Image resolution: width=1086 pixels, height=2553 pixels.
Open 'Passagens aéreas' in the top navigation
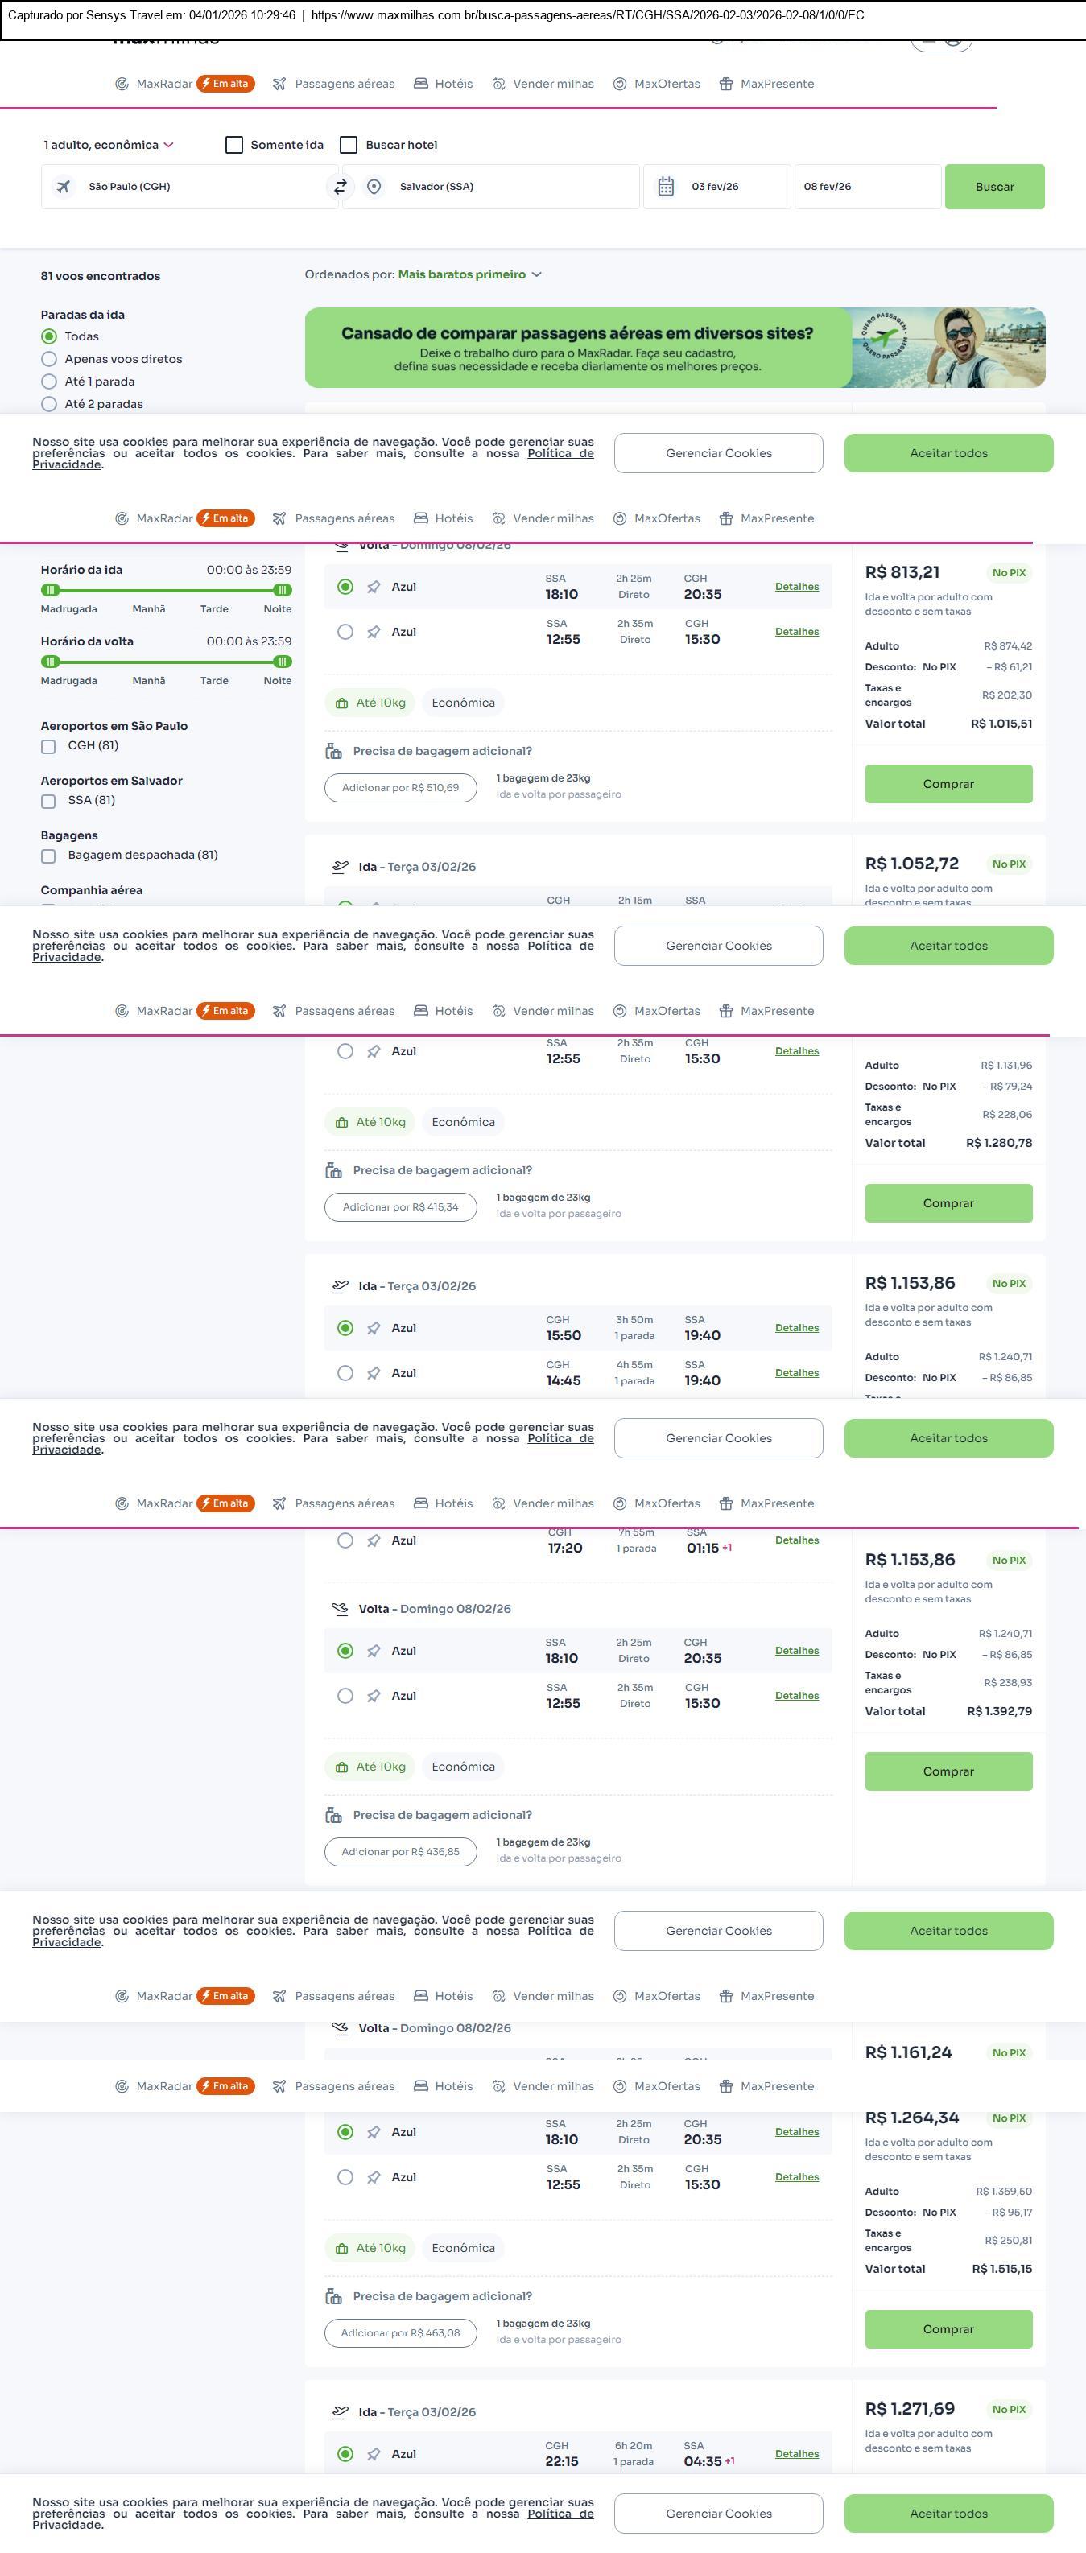point(334,85)
